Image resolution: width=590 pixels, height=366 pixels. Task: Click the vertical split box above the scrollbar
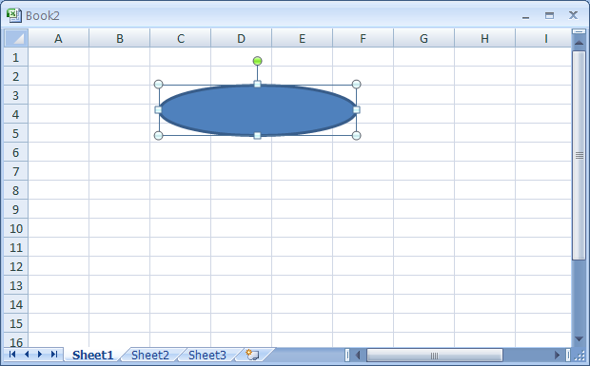pos(580,32)
